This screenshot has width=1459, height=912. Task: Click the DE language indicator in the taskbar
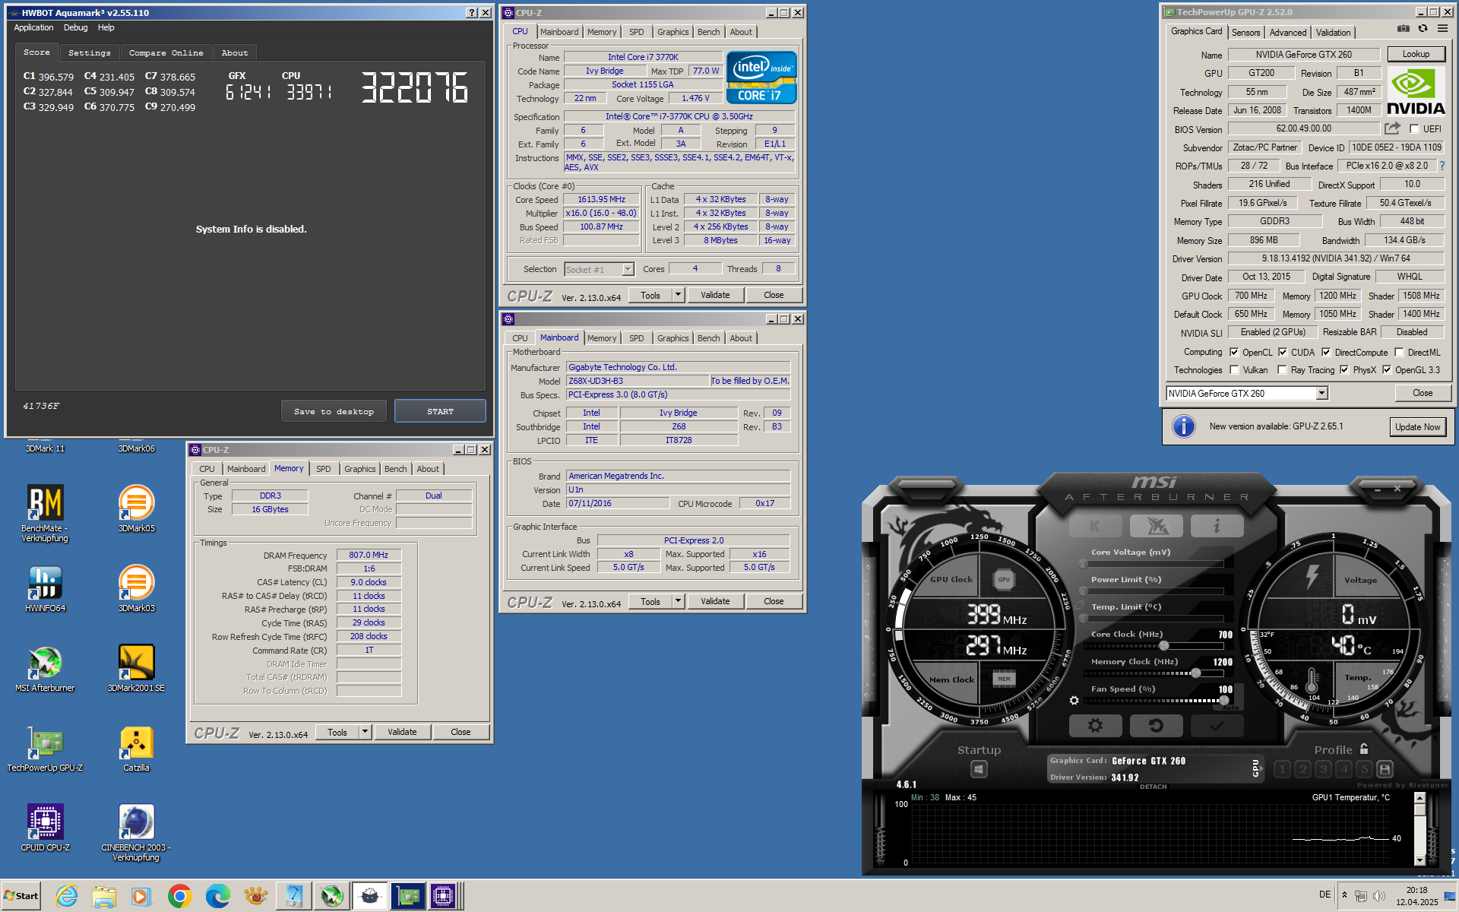[1324, 895]
